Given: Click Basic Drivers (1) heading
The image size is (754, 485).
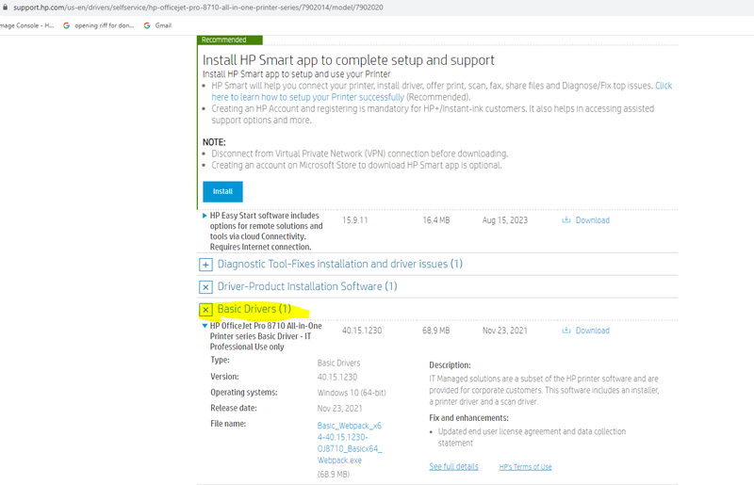Looking at the screenshot, I should (x=254, y=309).
